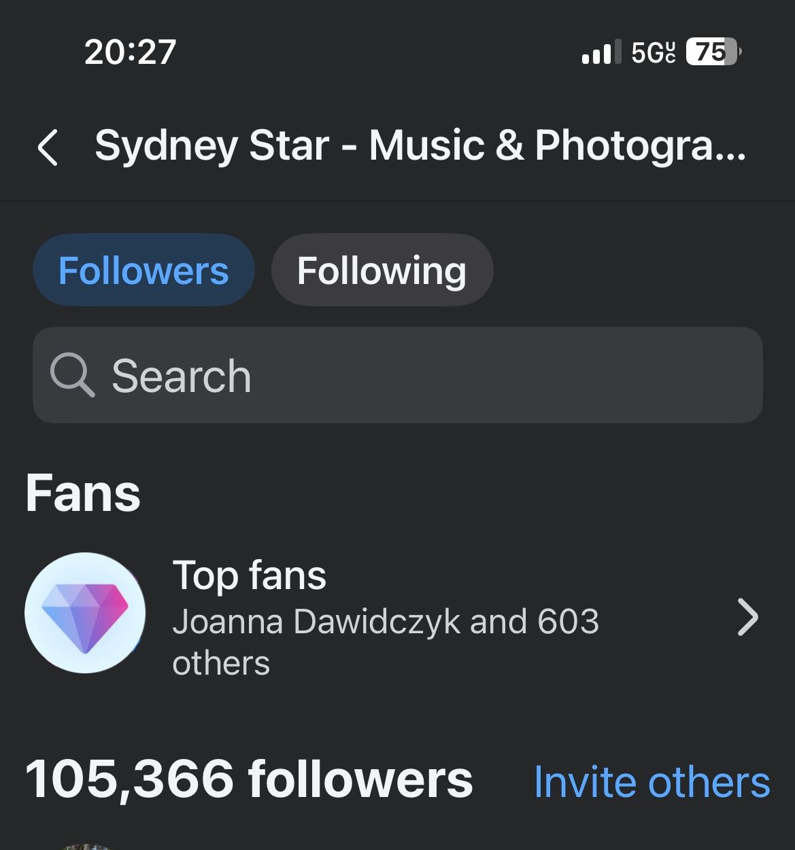Tap the Fans section heading
Image resolution: width=795 pixels, height=850 pixels.
coord(83,494)
